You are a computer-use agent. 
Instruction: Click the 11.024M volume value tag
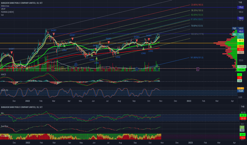click(x=242, y=67)
